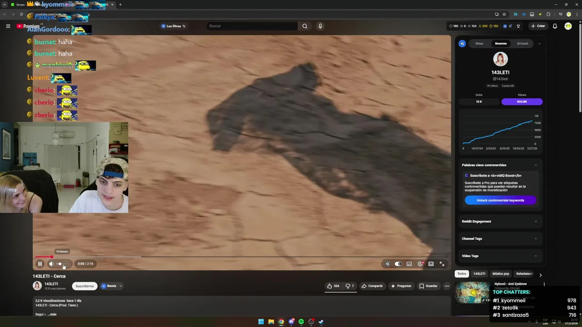Select the Subs 12K chart toggle
The image size is (582, 327).
click(479, 102)
